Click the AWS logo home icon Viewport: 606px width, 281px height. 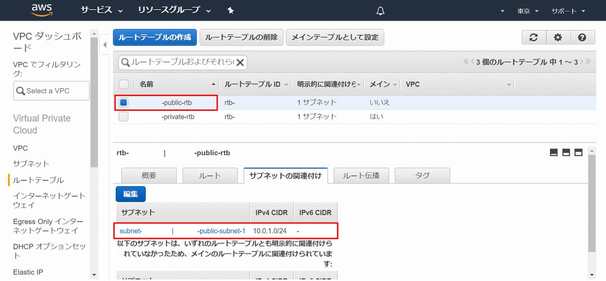(x=42, y=10)
